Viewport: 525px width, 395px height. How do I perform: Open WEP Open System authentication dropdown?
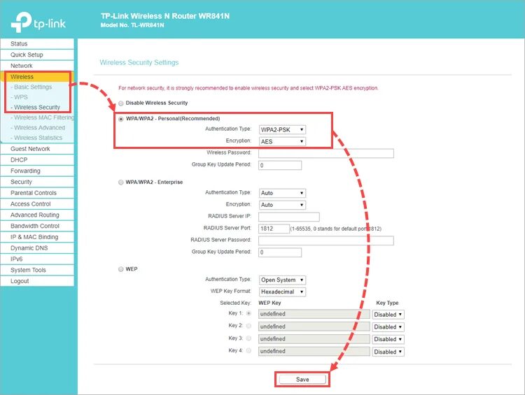pos(282,280)
